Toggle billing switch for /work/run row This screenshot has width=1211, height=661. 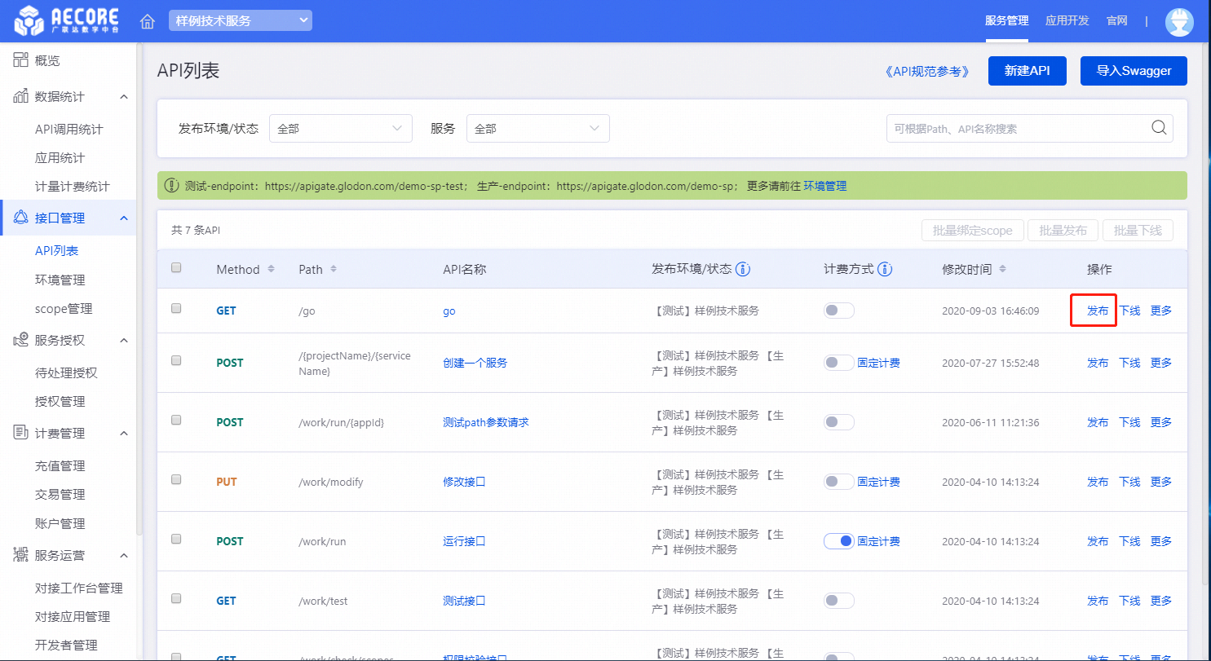(x=839, y=541)
